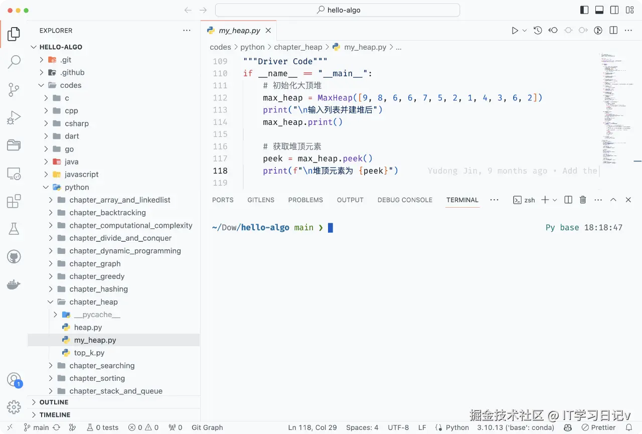This screenshot has height=434, width=642.
Task: Split the terminal panel
Action: point(568,200)
